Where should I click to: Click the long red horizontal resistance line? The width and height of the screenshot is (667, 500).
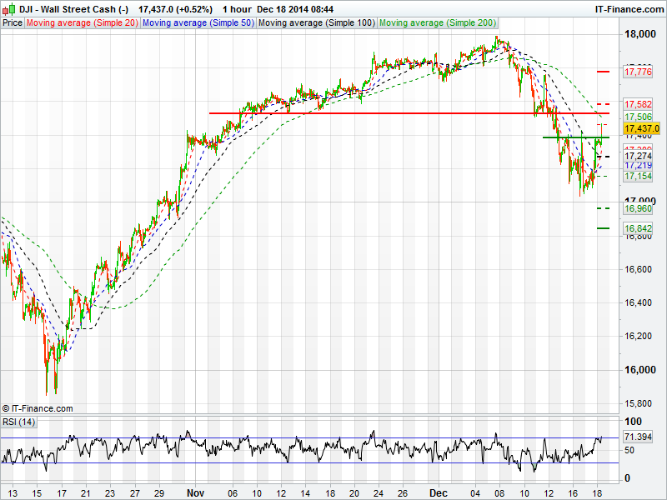coord(409,113)
